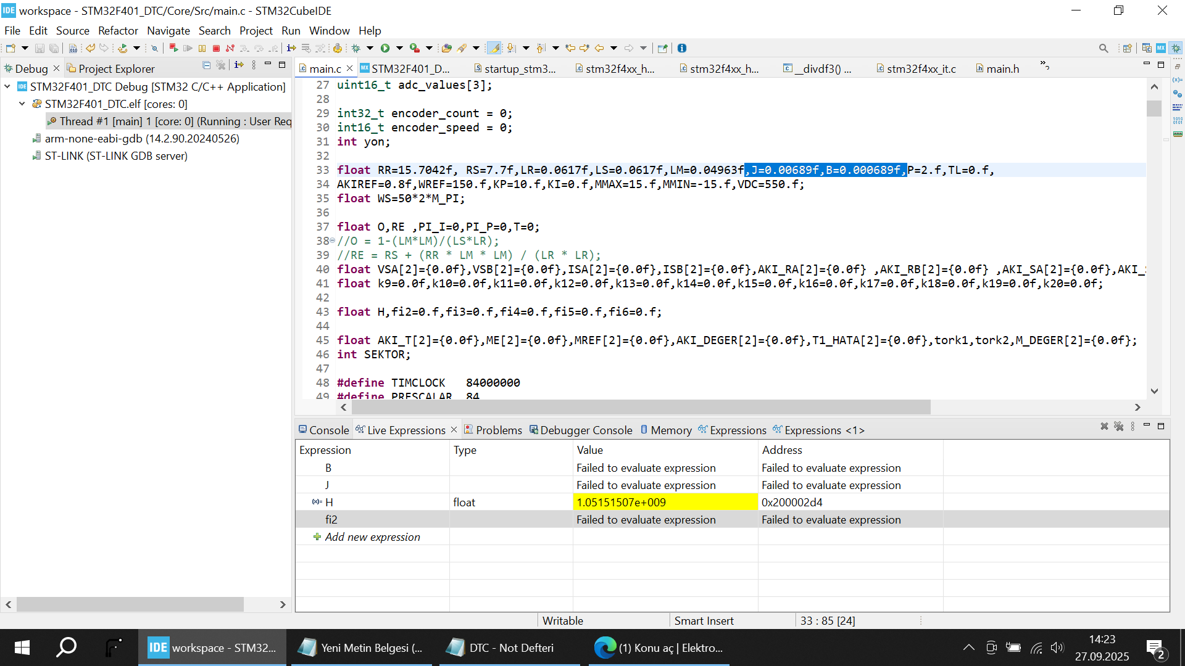Open dropdown arrow beside Debug bug icon
The image size is (1185, 666).
coord(370,48)
